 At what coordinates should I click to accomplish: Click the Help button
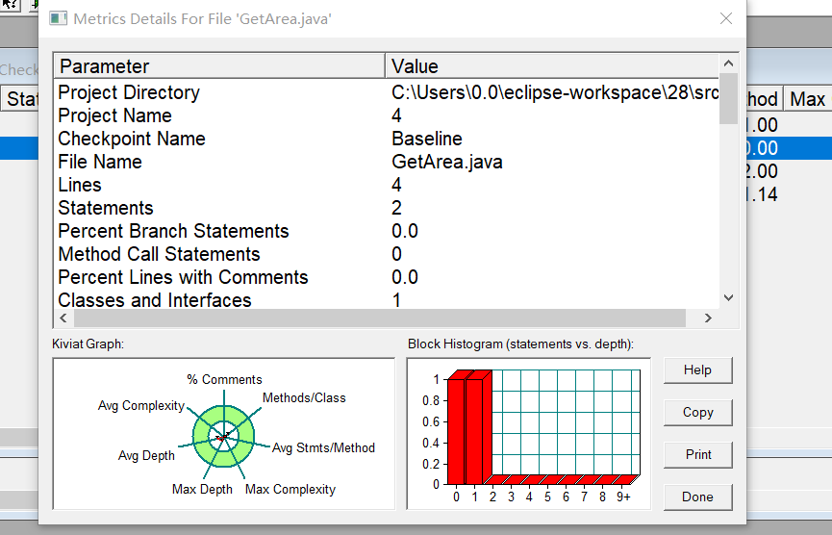point(697,369)
